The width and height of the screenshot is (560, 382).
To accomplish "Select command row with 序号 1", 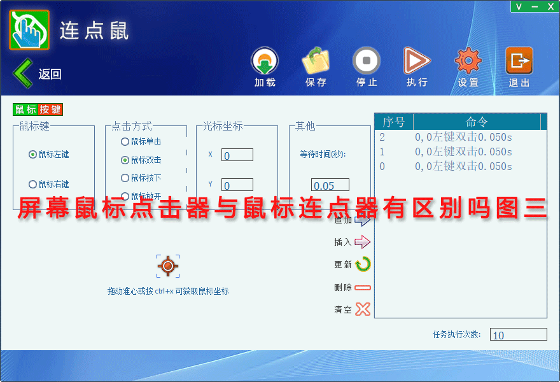I will coord(461,152).
